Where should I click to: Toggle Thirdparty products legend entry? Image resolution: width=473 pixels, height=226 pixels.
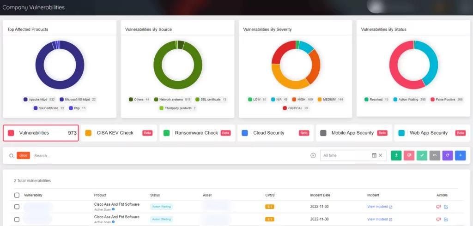click(177, 108)
